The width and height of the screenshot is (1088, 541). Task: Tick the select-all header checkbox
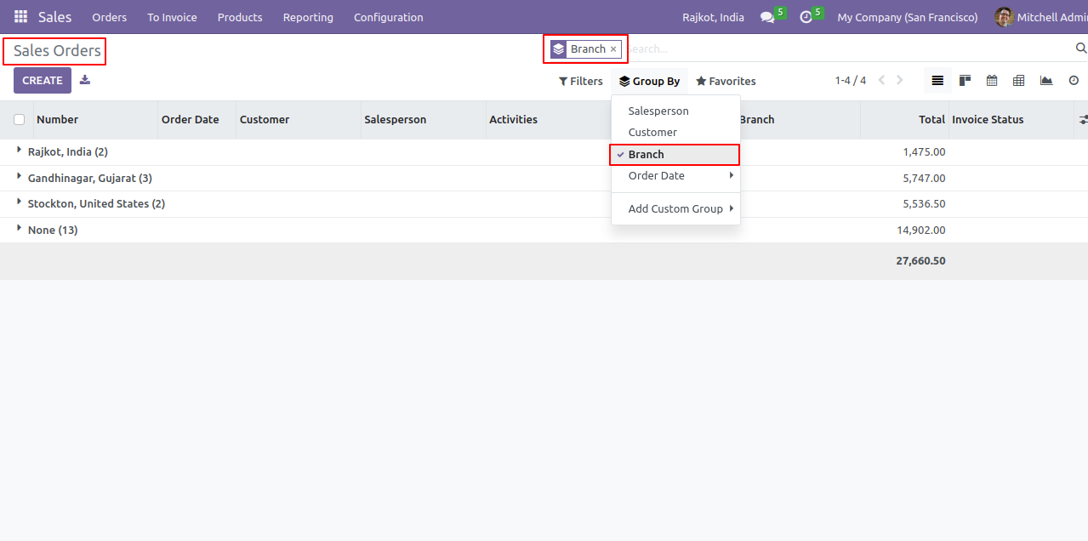[x=19, y=120]
